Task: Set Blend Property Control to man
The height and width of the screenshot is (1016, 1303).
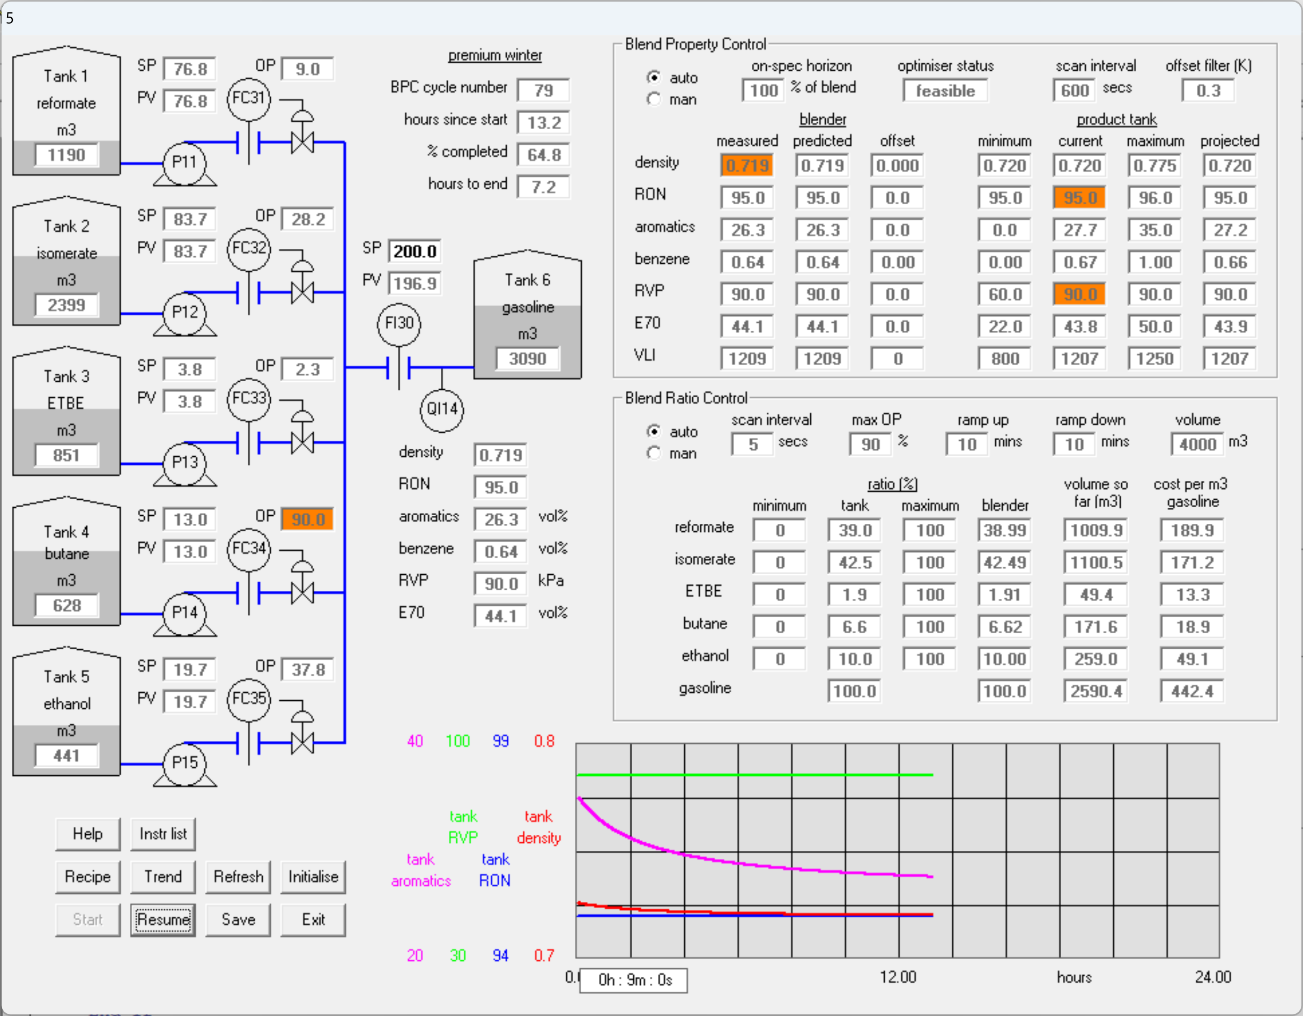Action: 654,100
